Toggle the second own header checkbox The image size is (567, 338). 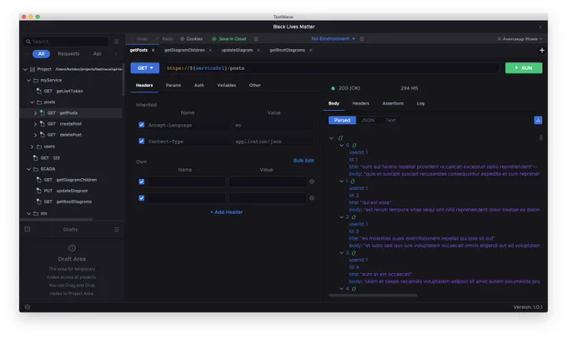point(142,198)
